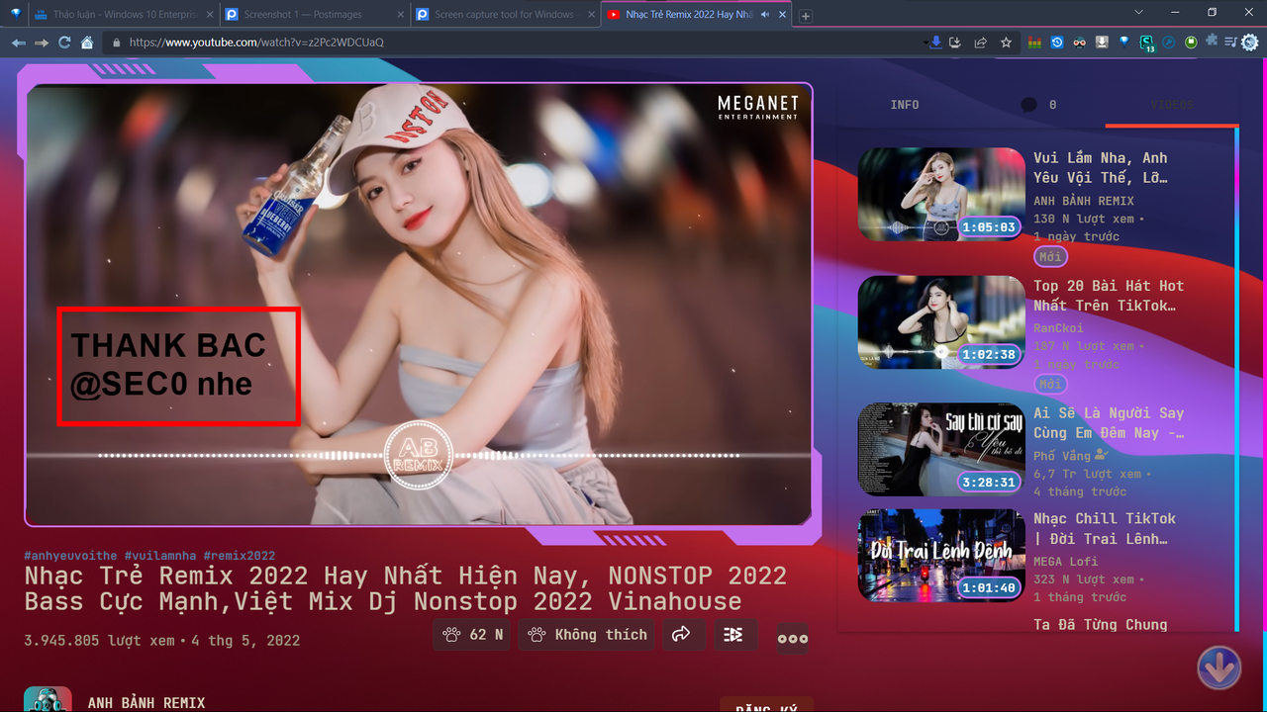
Task: Like the video with the paw button
Action: tap(472, 635)
